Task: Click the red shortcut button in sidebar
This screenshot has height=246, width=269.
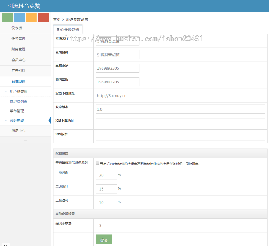Action: [x=43, y=18]
